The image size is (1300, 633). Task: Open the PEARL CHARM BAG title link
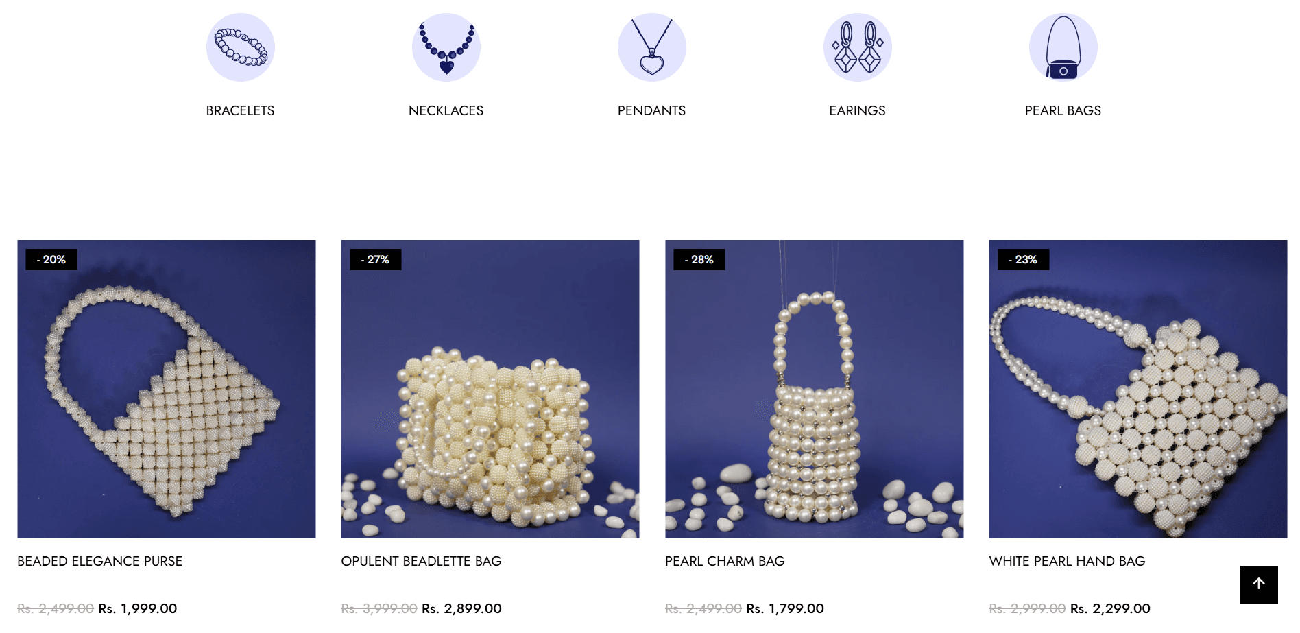click(x=725, y=561)
